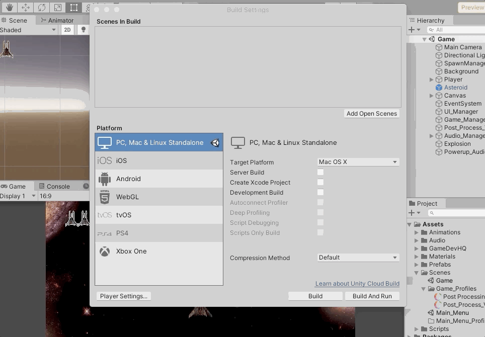Screen dimensions: 485x337
Task: Expand Audio_Manager in Hierarchy
Action: point(432,136)
